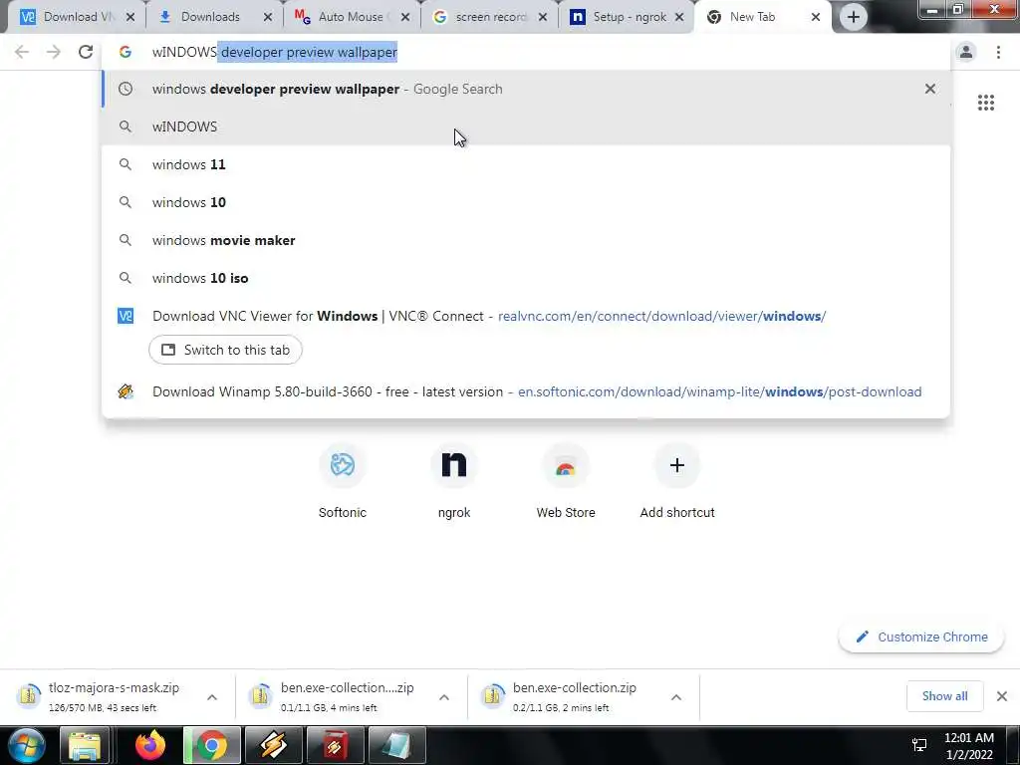
Task: Click Customize Chrome button
Action: pos(921,637)
